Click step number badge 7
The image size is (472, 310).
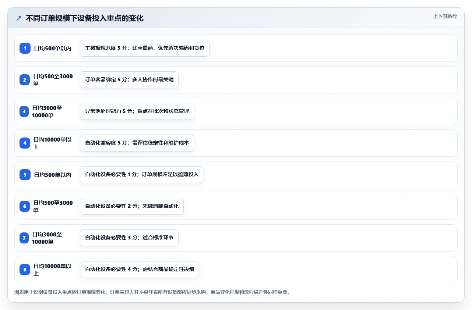coord(24,238)
